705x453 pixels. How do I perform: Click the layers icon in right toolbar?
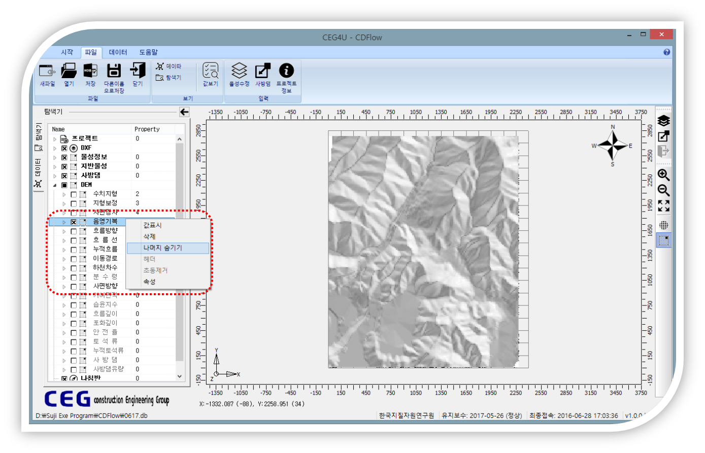point(663,121)
